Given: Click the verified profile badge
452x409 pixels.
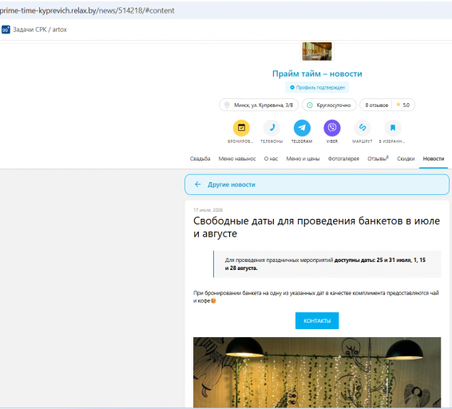Looking at the screenshot, I should (317, 87).
